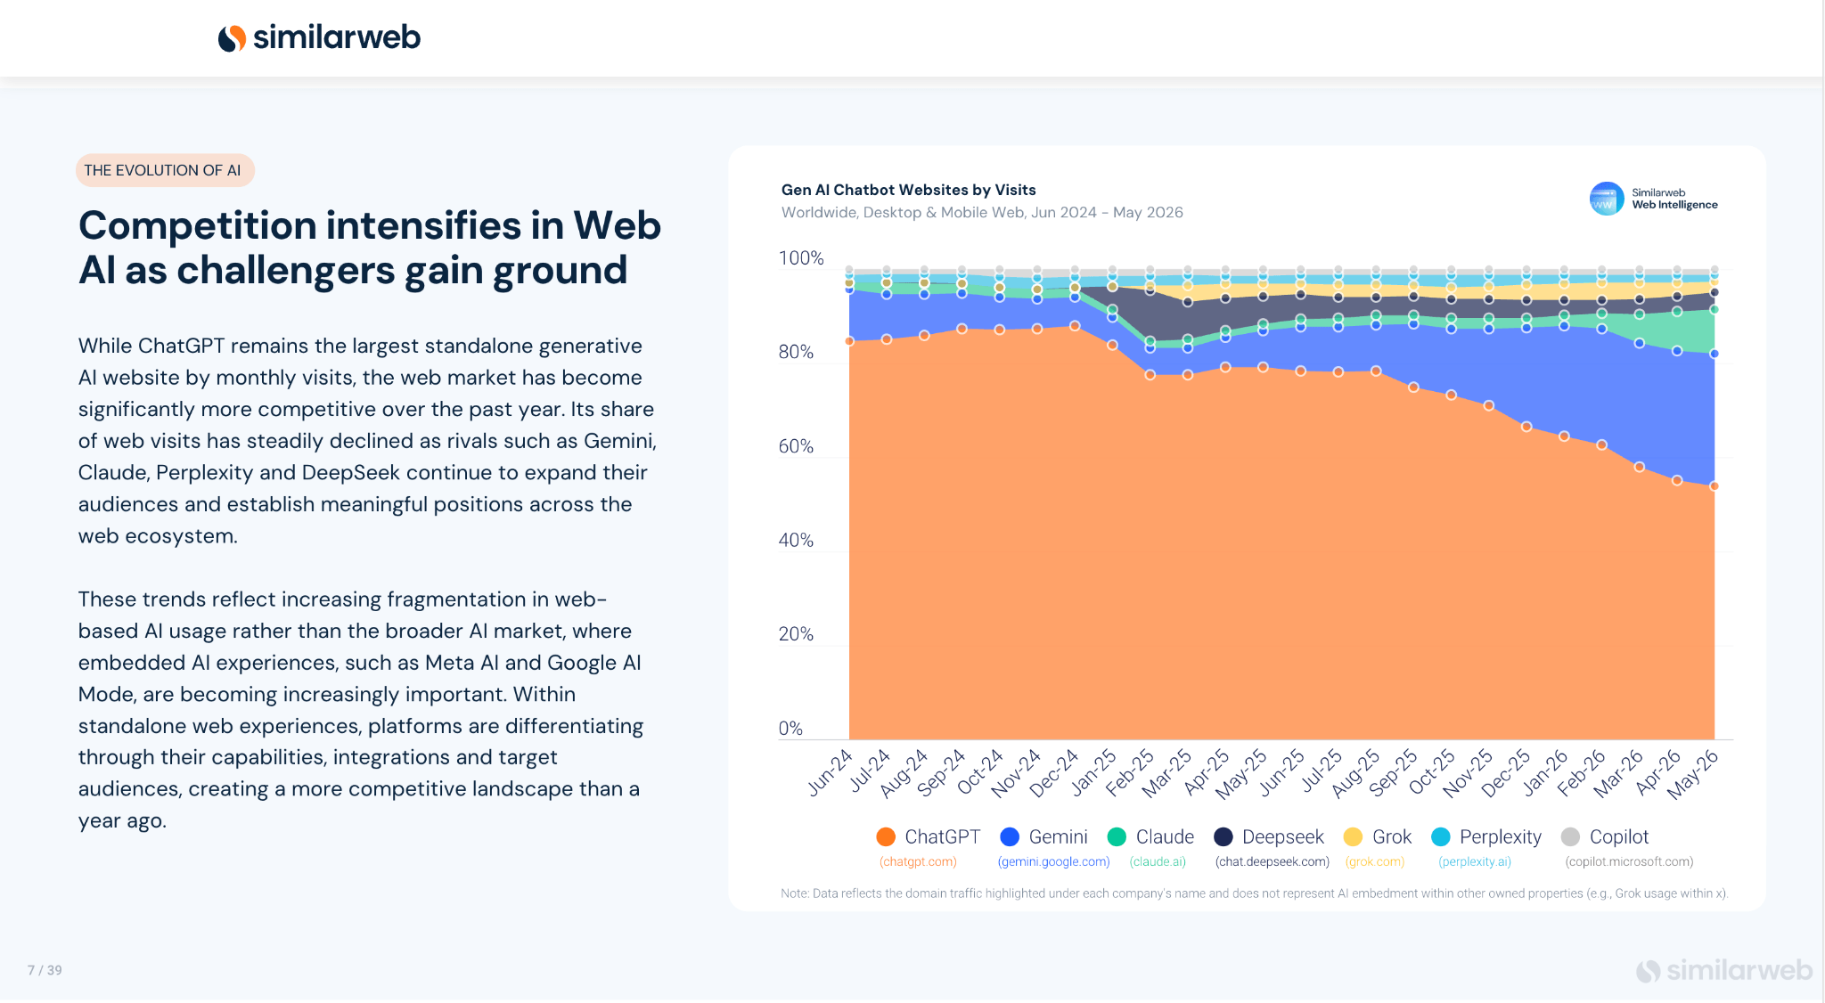Click the Grok yellow legend dot

1353,836
